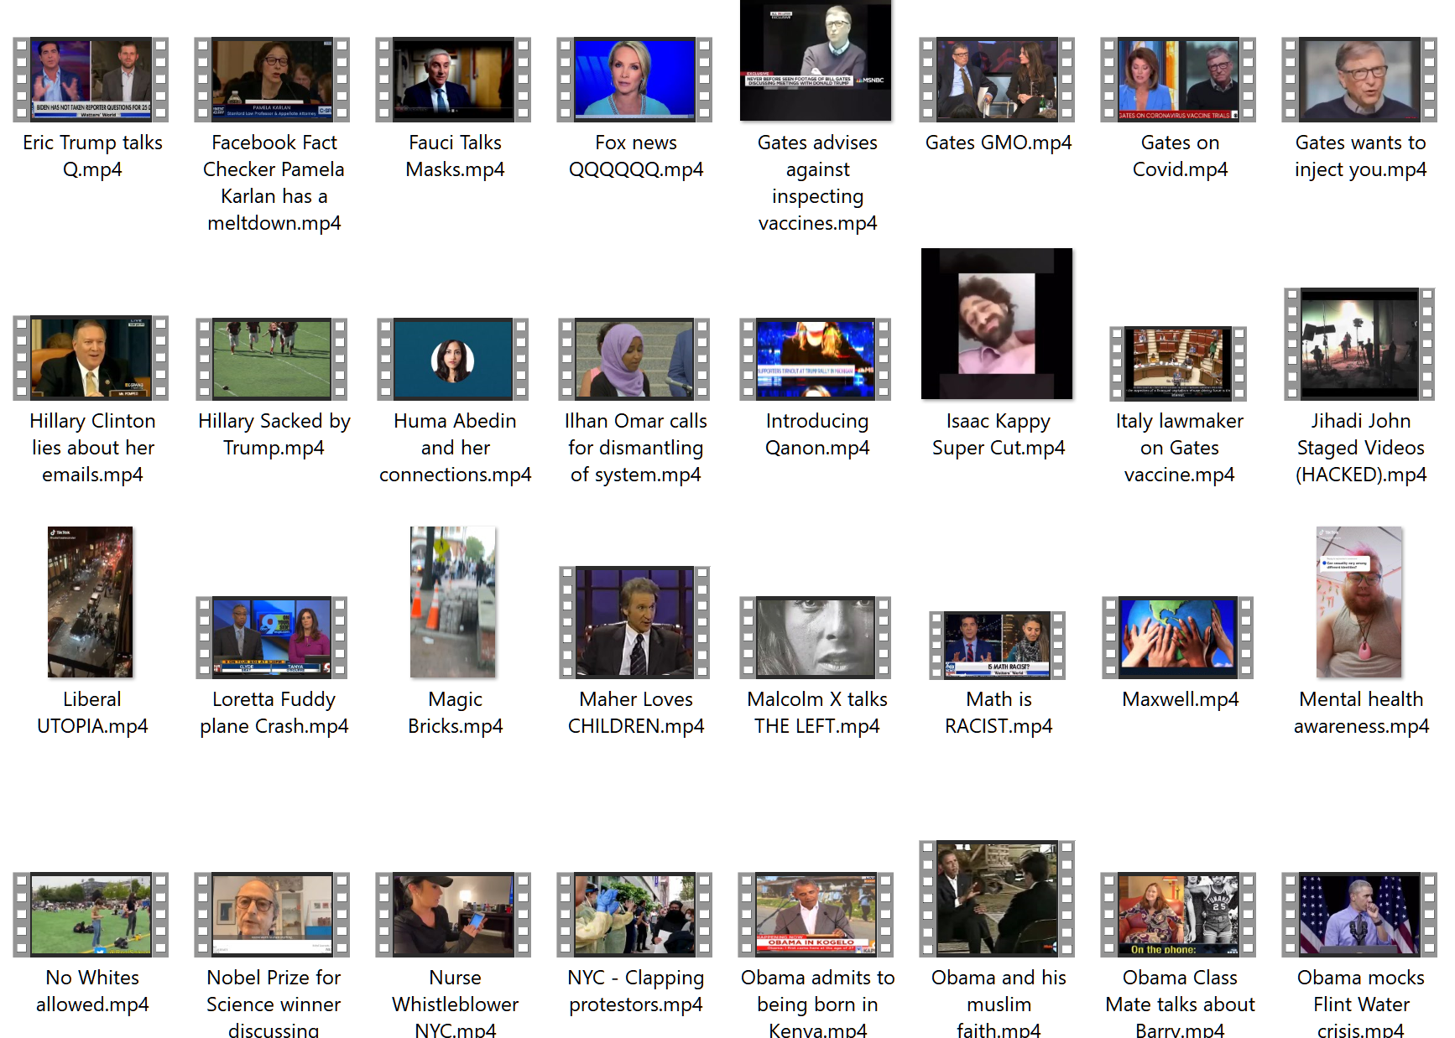
Task: Select the Obama Class Mate talks about Barry thumbnail
Action: 1179,915
